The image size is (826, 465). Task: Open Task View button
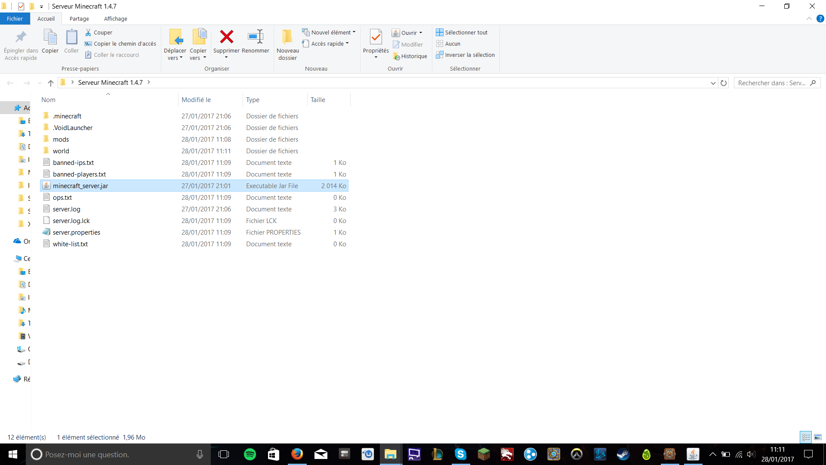point(224,454)
